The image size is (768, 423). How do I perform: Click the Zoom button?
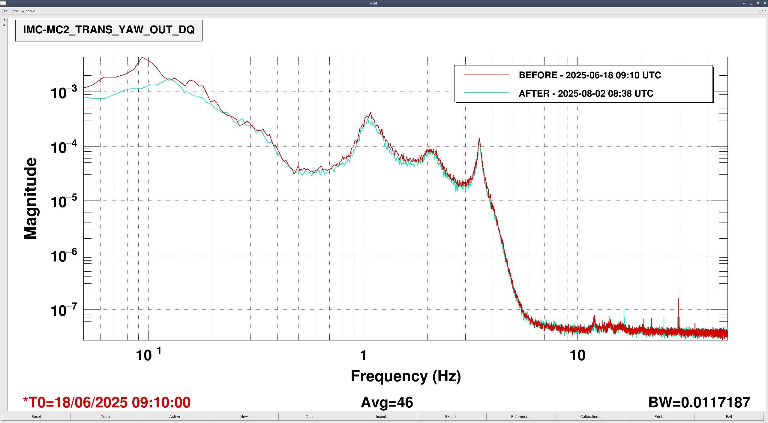click(105, 416)
